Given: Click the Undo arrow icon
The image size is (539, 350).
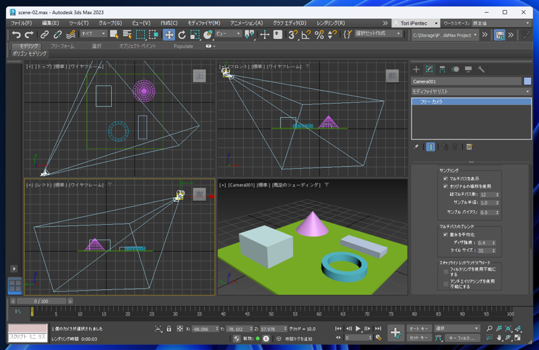Looking at the screenshot, I should 16,35.
